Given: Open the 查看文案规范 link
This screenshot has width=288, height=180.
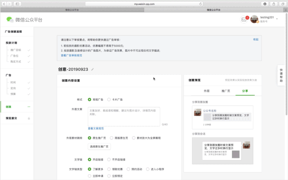Looking at the screenshot, I should tap(96, 128).
